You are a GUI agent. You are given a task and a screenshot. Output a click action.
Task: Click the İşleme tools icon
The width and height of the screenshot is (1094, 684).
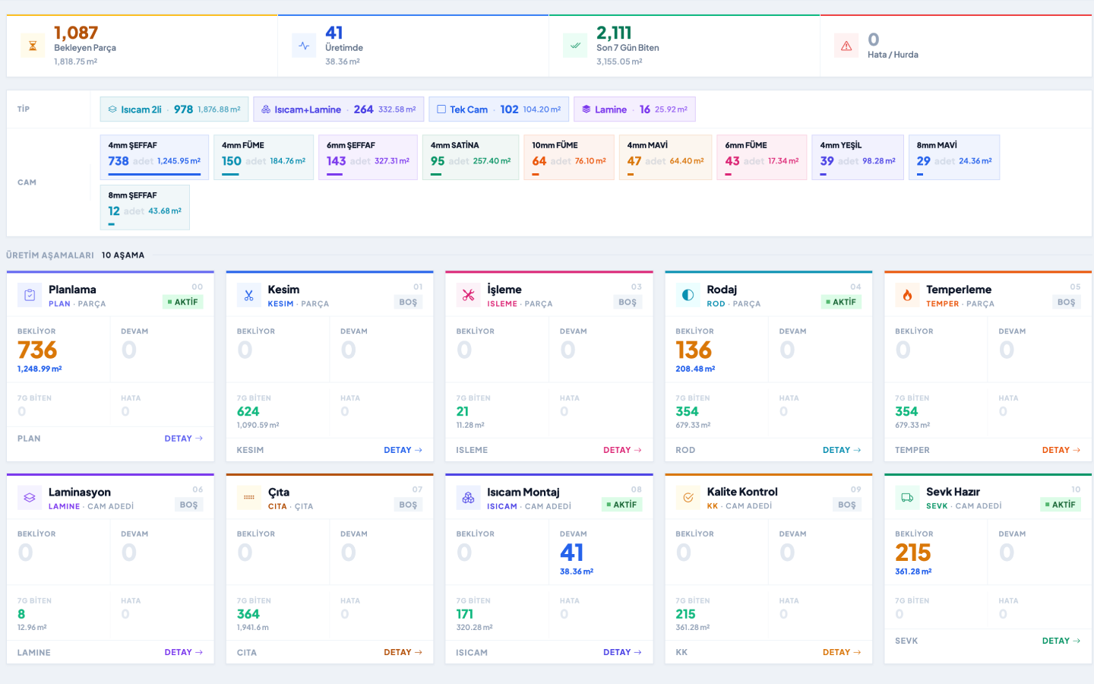tap(468, 295)
